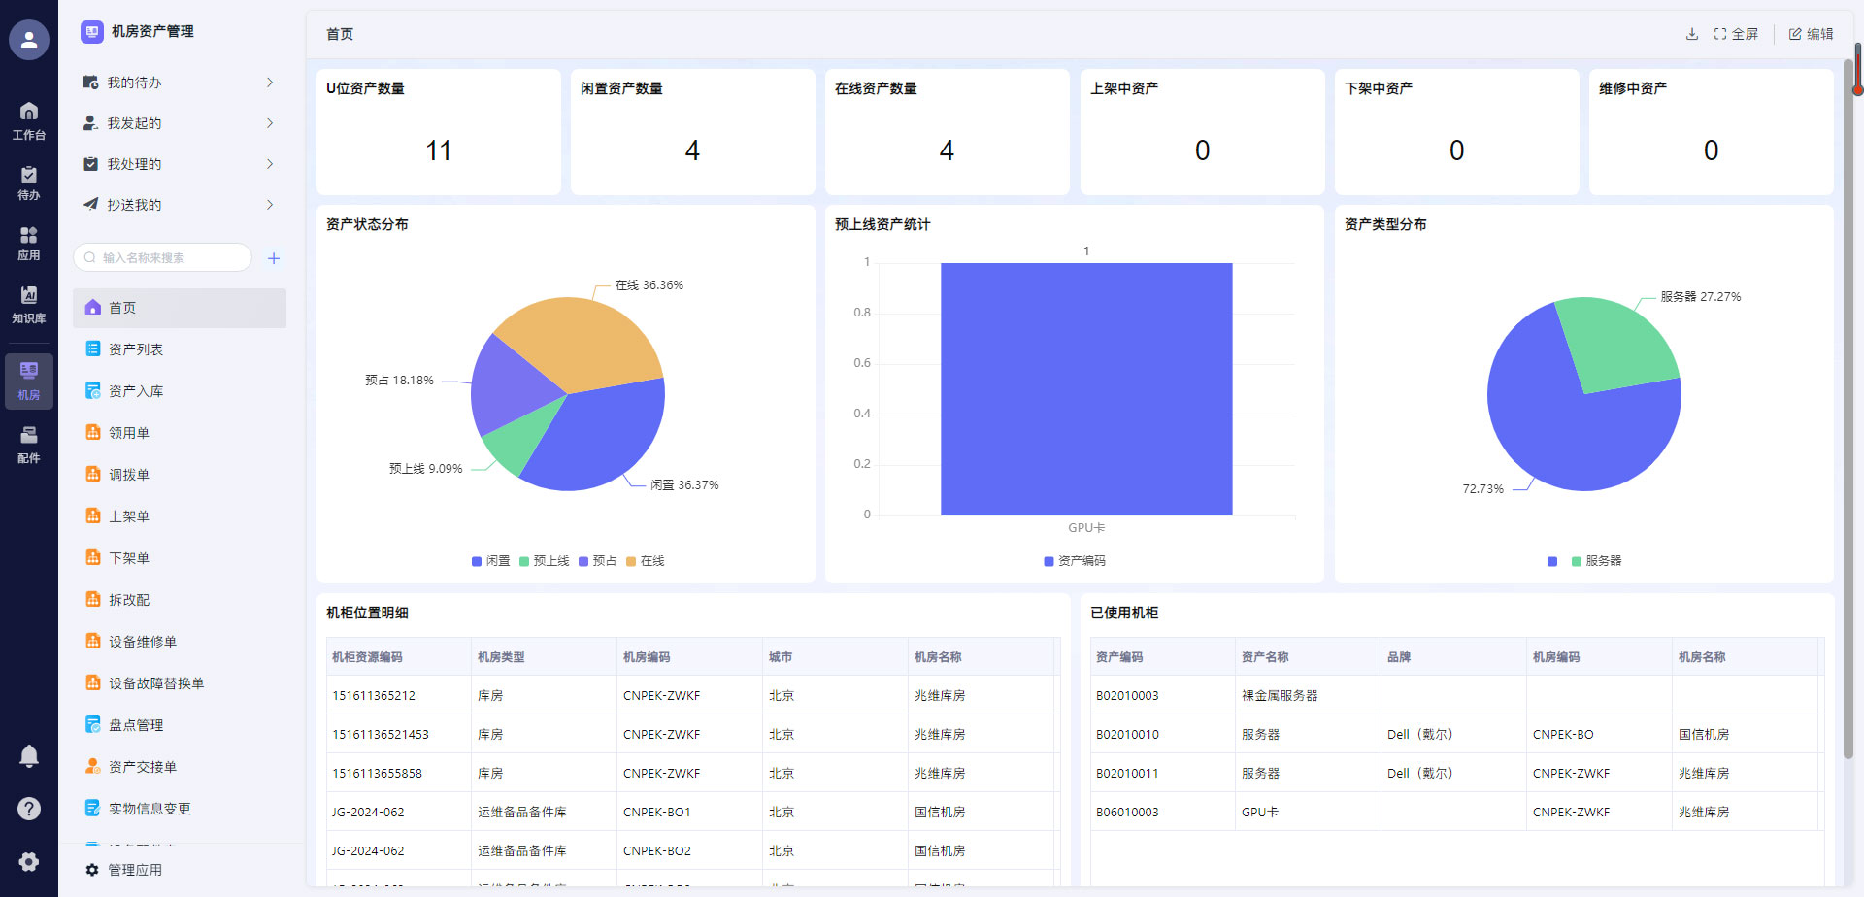The height and width of the screenshot is (897, 1864).
Task: Click 全屏 to enter fullscreen
Action: tap(1737, 33)
